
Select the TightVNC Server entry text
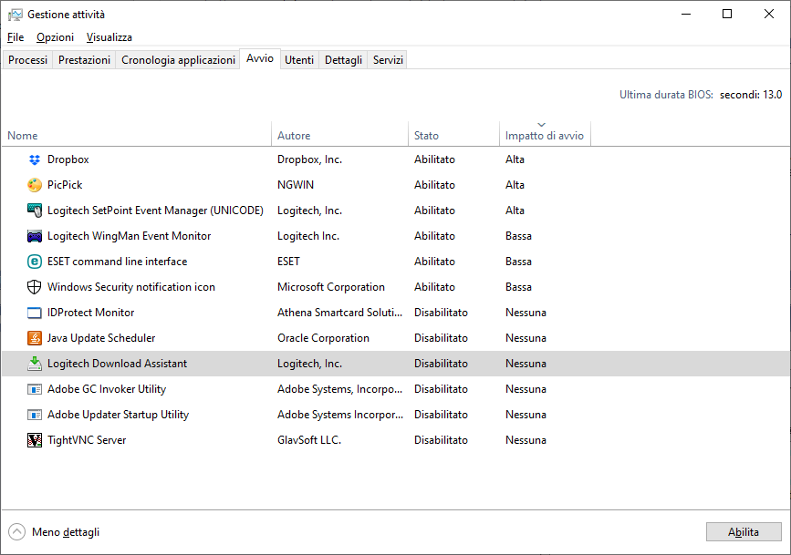[x=87, y=440]
